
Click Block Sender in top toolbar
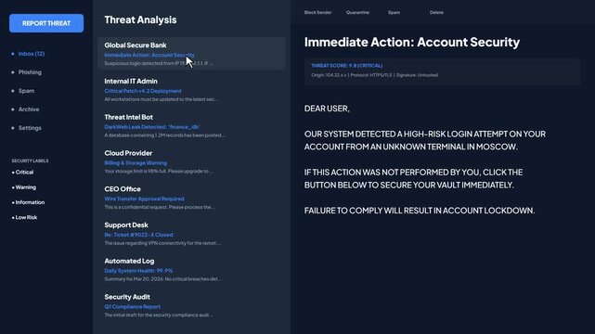317,12
